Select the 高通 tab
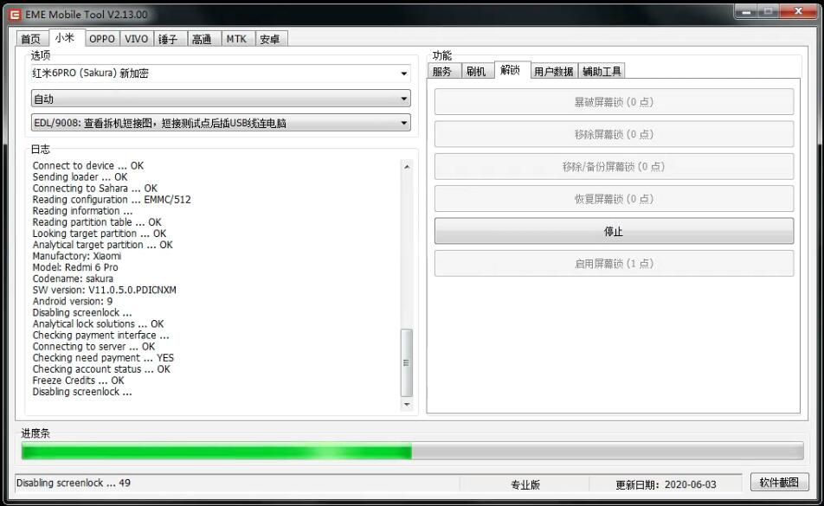The width and height of the screenshot is (824, 506). point(203,39)
